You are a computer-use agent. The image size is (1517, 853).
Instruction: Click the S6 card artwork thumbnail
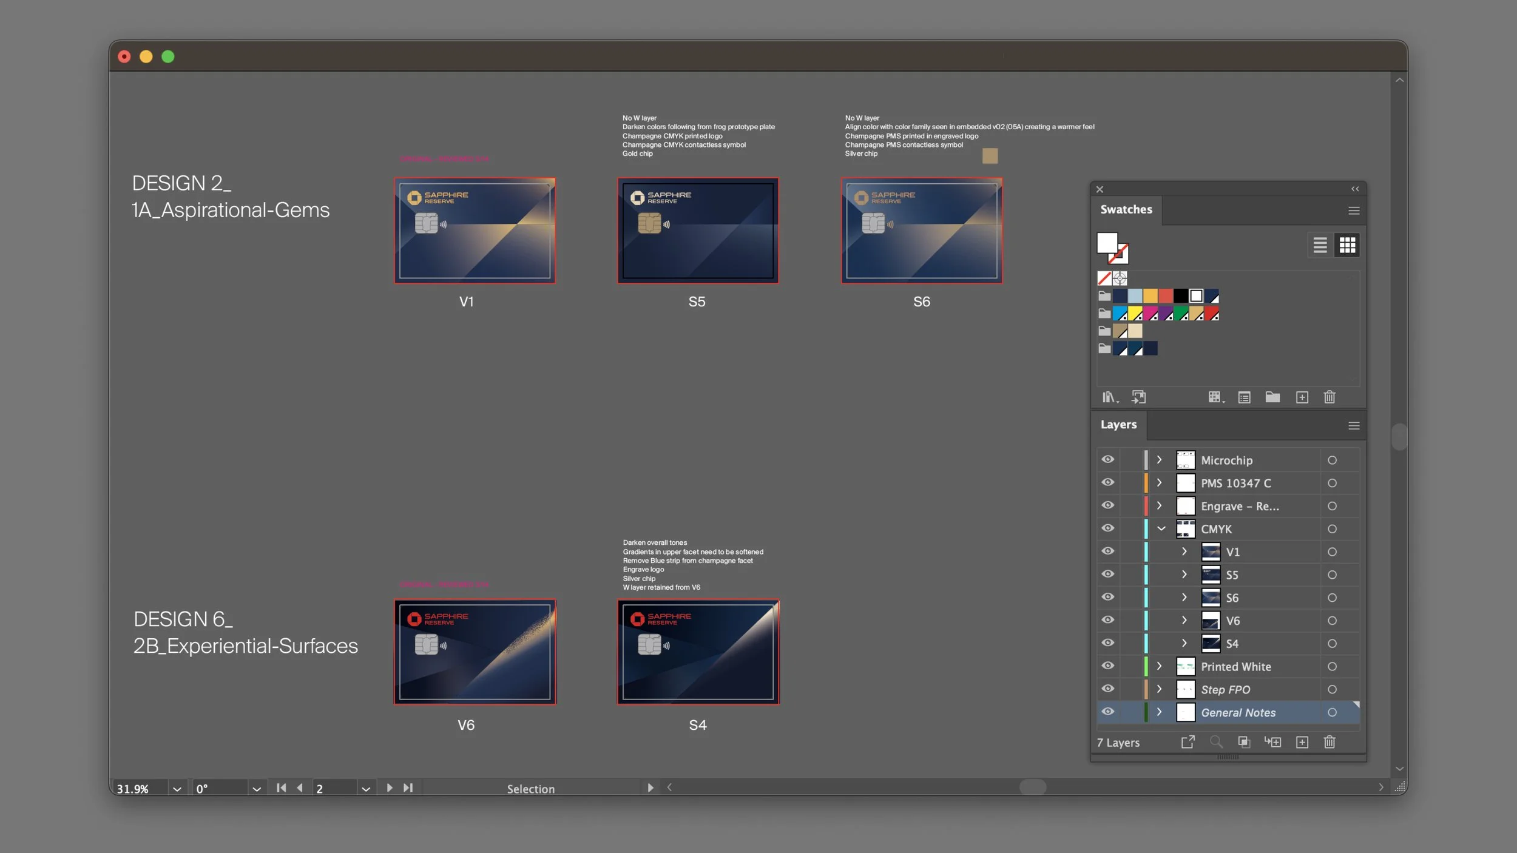click(x=921, y=231)
